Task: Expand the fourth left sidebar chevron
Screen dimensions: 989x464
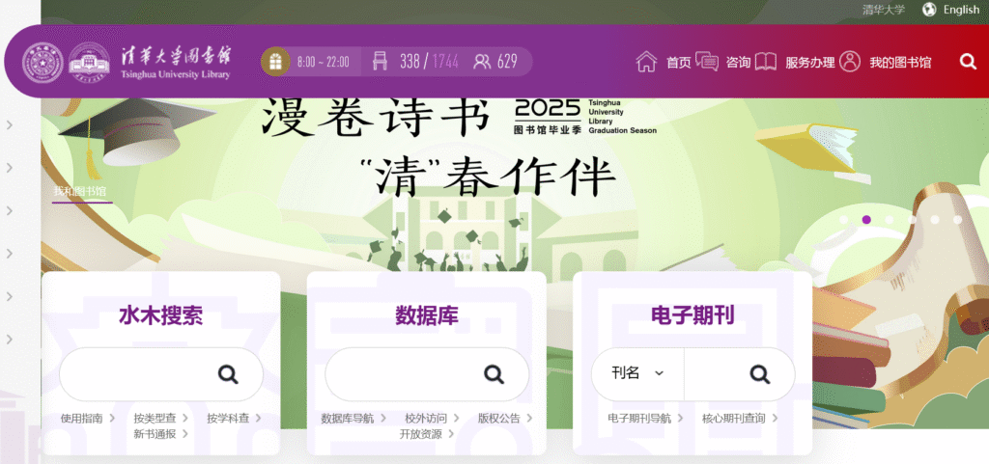Action: point(10,253)
